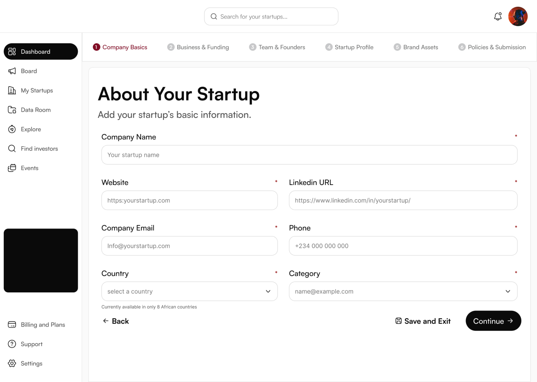Click the Dashboard grid icon in sidebar
The image size is (537, 382).
click(12, 51)
